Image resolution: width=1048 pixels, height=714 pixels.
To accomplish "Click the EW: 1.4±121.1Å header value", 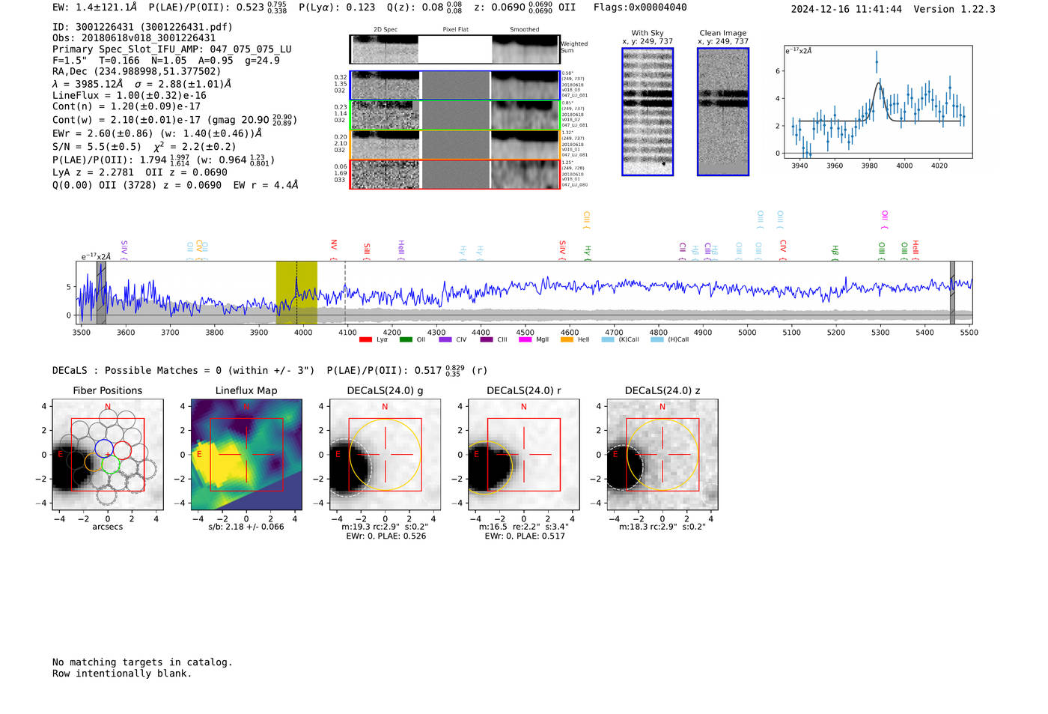I will (x=95, y=7).
